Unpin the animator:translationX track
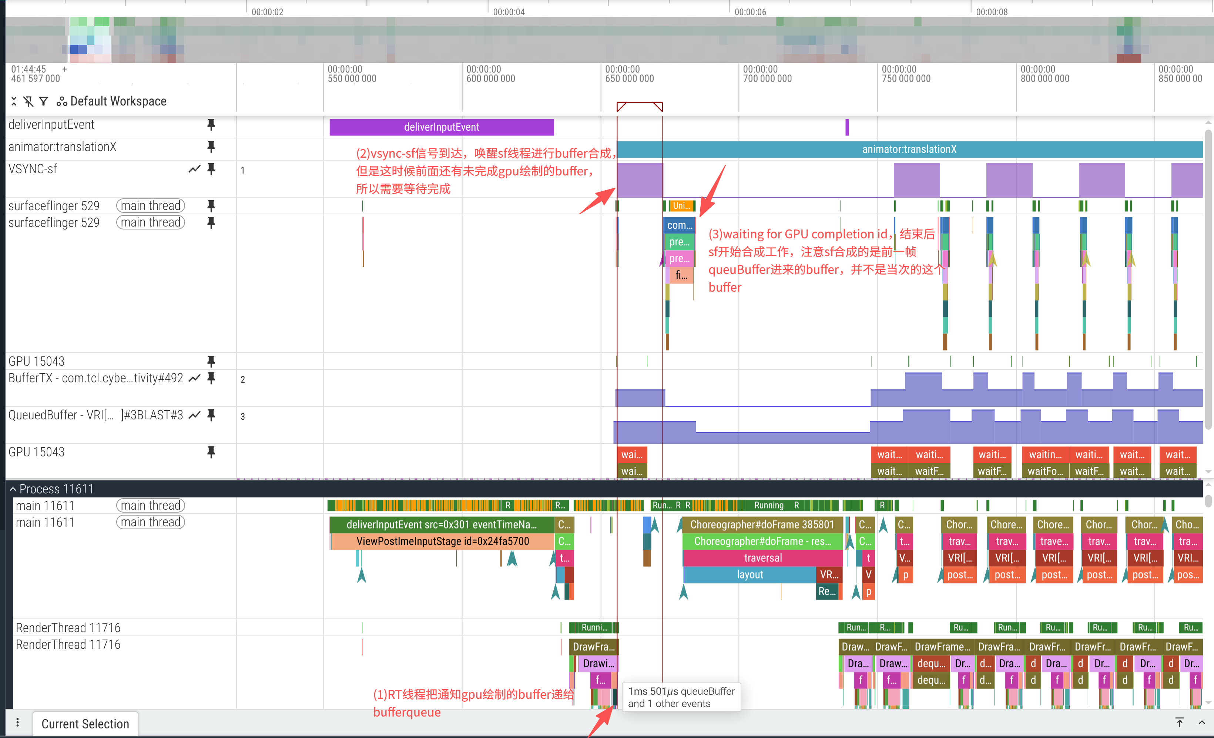1214x738 pixels. [x=211, y=147]
